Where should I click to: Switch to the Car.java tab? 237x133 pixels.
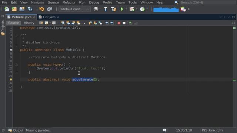[49, 17]
